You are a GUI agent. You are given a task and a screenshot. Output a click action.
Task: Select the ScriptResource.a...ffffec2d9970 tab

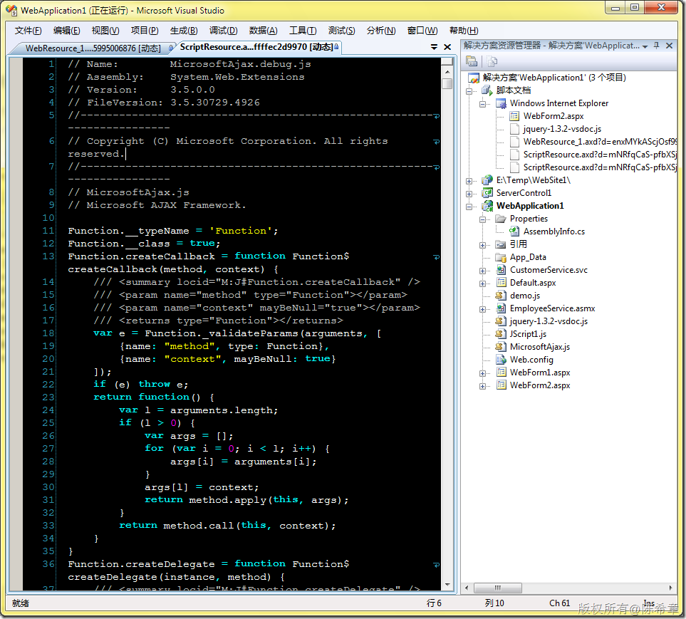(258, 47)
